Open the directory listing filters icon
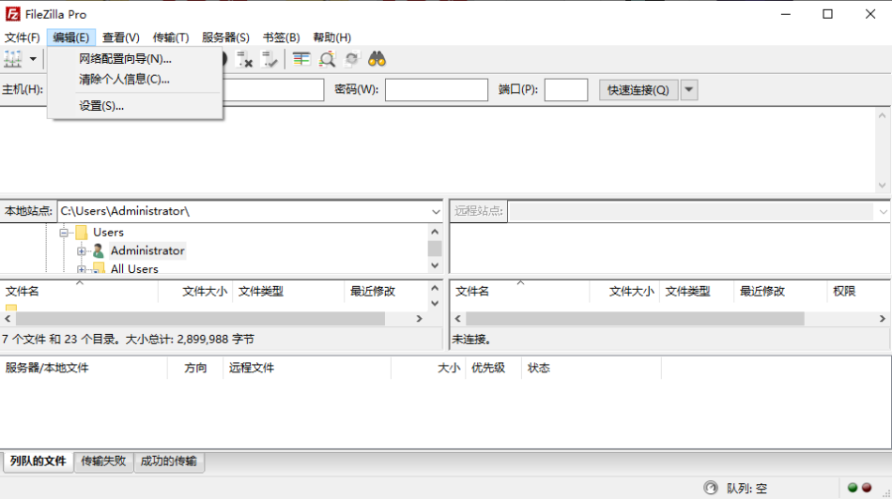892x499 pixels. click(301, 59)
